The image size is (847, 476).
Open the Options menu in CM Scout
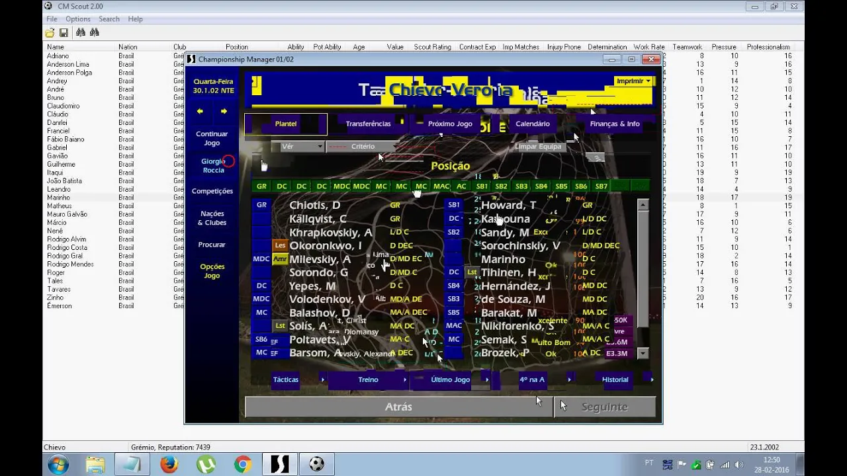coord(78,19)
